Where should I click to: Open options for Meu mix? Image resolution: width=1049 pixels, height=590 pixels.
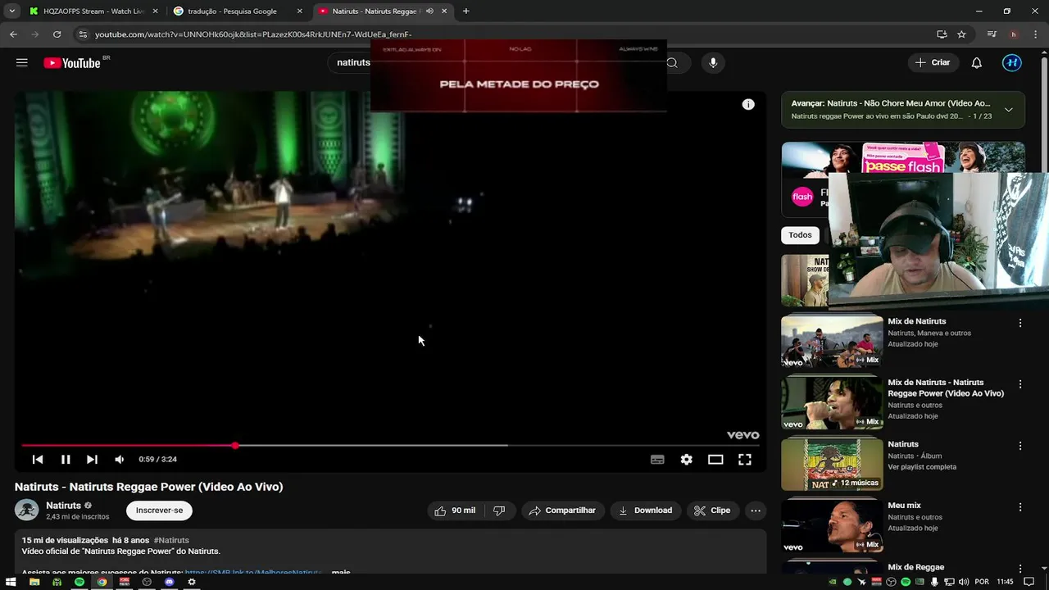tap(1020, 508)
